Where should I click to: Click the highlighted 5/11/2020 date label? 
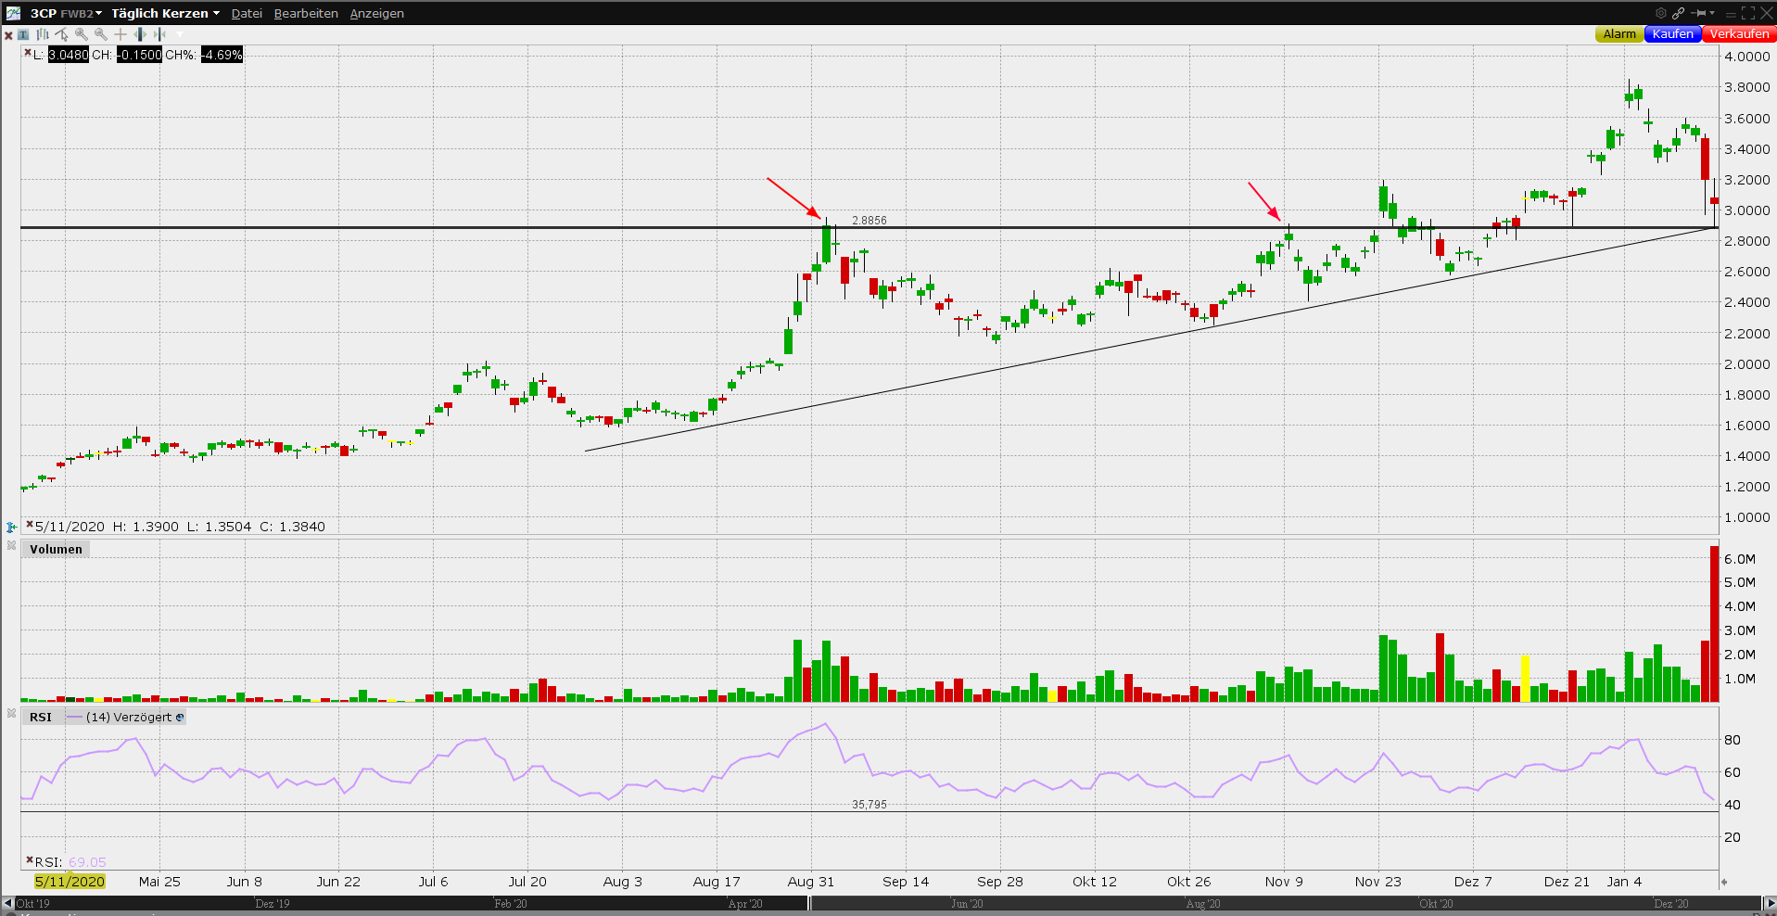tap(70, 882)
